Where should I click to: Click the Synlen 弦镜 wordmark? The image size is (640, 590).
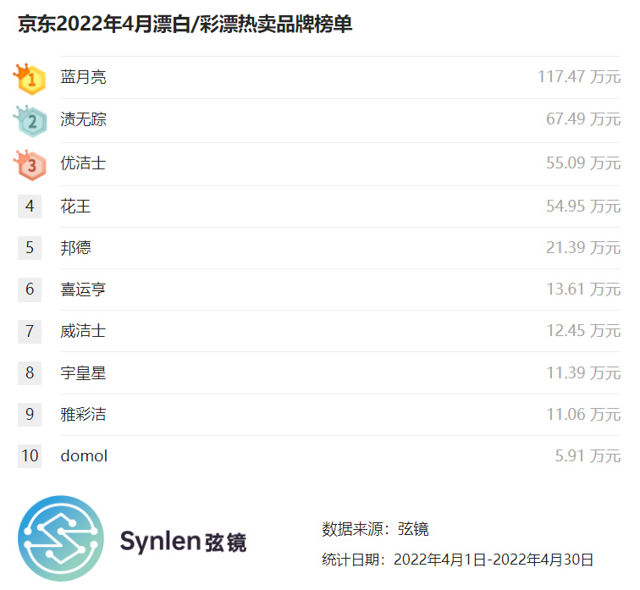pyautogui.click(x=183, y=542)
